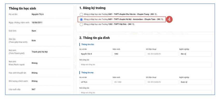Focus father's phone number field
This screenshot has height=101, width=218.
coord(162,54)
